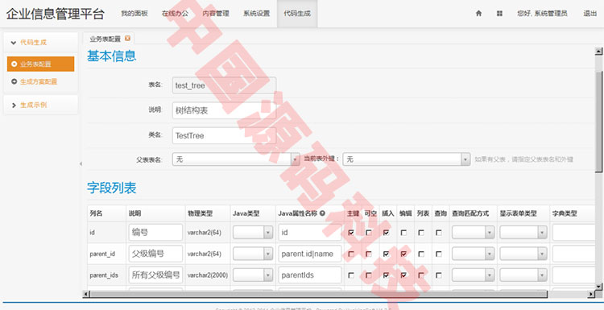Toggle 编辑 checkbox for parent_id row
Image resolution: width=604 pixels, height=310 pixels.
(403, 254)
